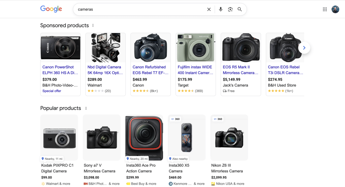Open Popular products options menu
Image resolution: width=345 pixels, height=187 pixels.
[86, 108]
